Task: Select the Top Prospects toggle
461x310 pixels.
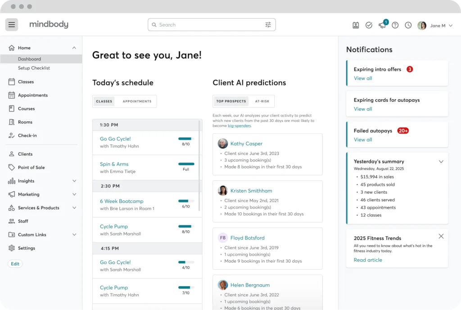Action: point(231,101)
